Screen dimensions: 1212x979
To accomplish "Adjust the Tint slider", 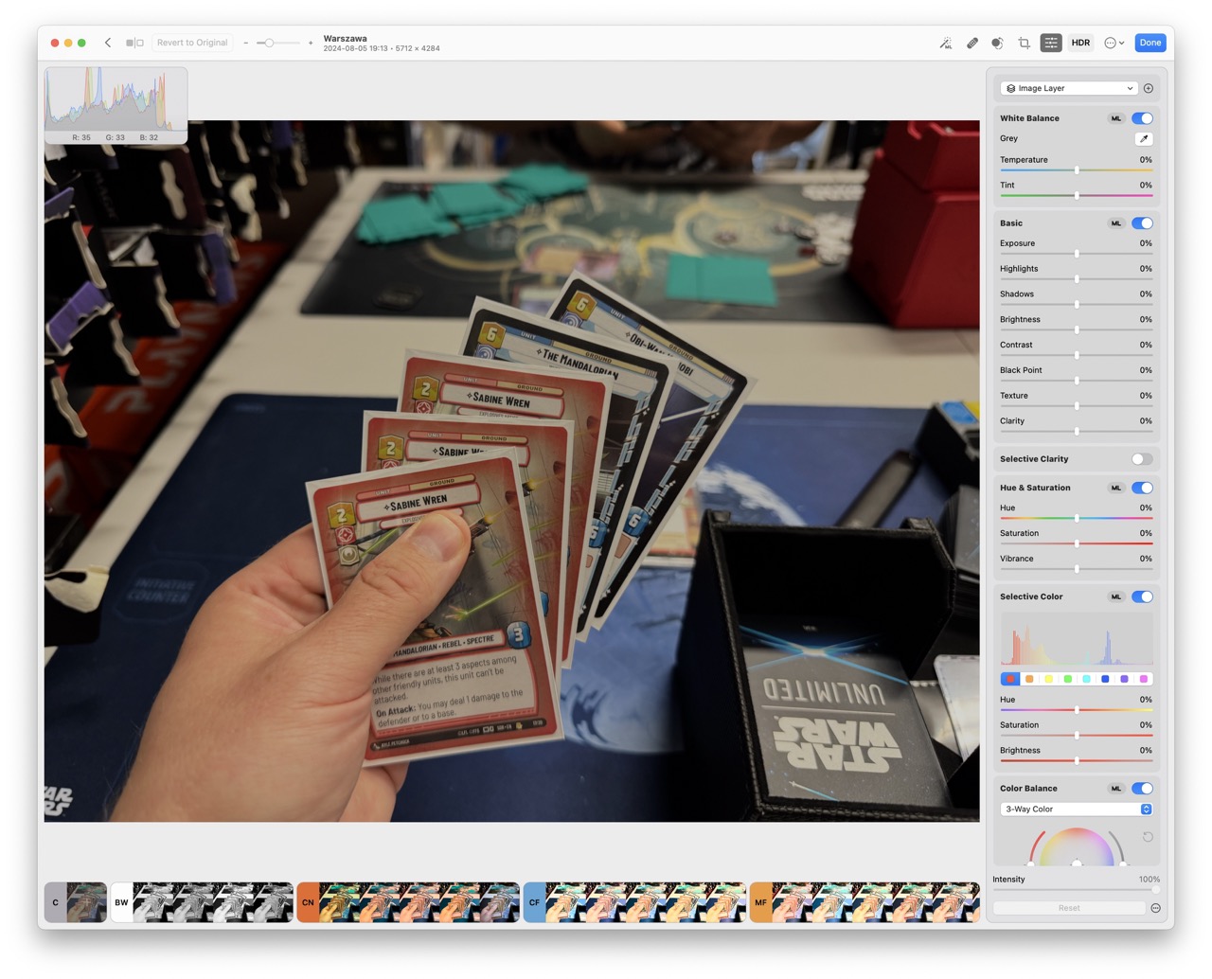I will (1077, 195).
